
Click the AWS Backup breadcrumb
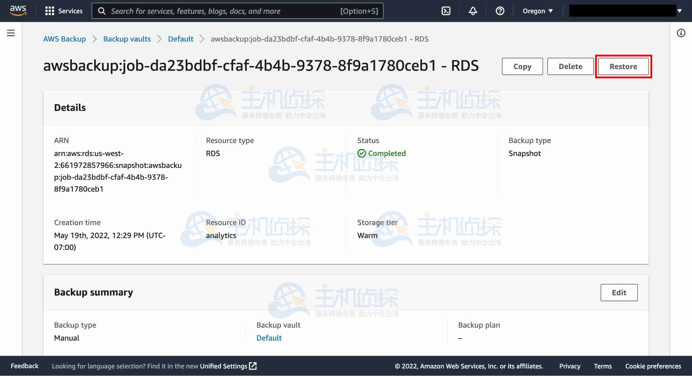64,39
